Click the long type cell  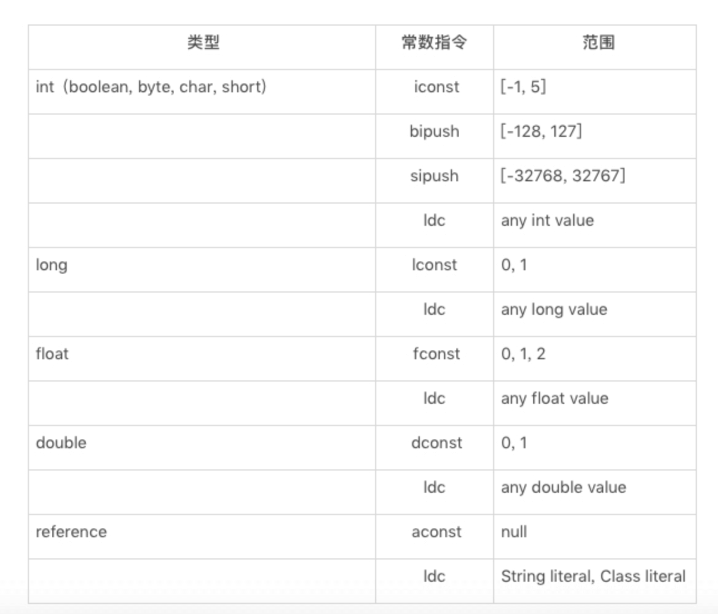click(202, 270)
